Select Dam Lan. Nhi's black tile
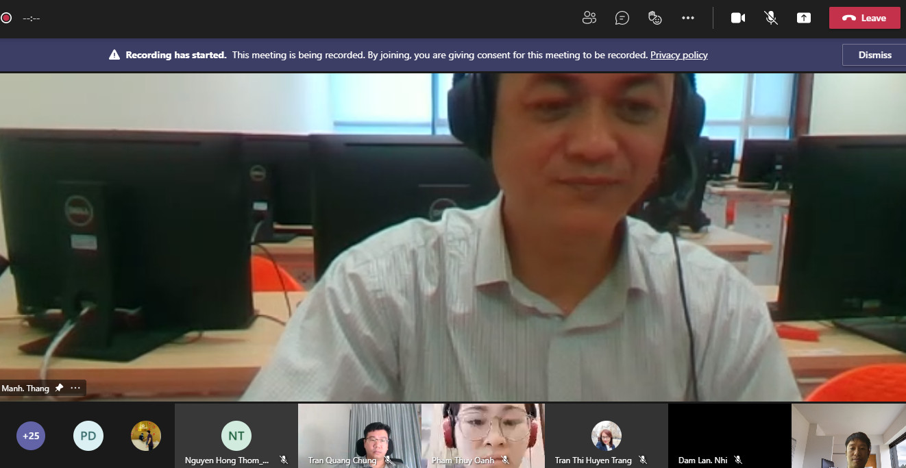The image size is (906, 468). click(x=730, y=435)
